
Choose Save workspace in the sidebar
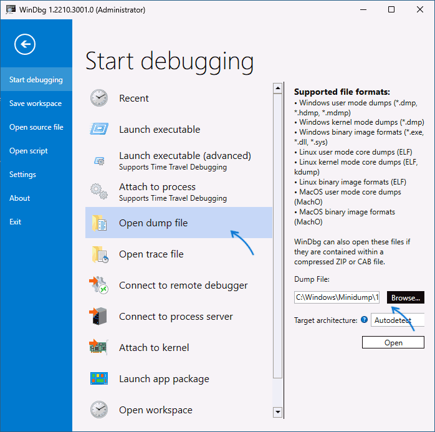(x=36, y=103)
